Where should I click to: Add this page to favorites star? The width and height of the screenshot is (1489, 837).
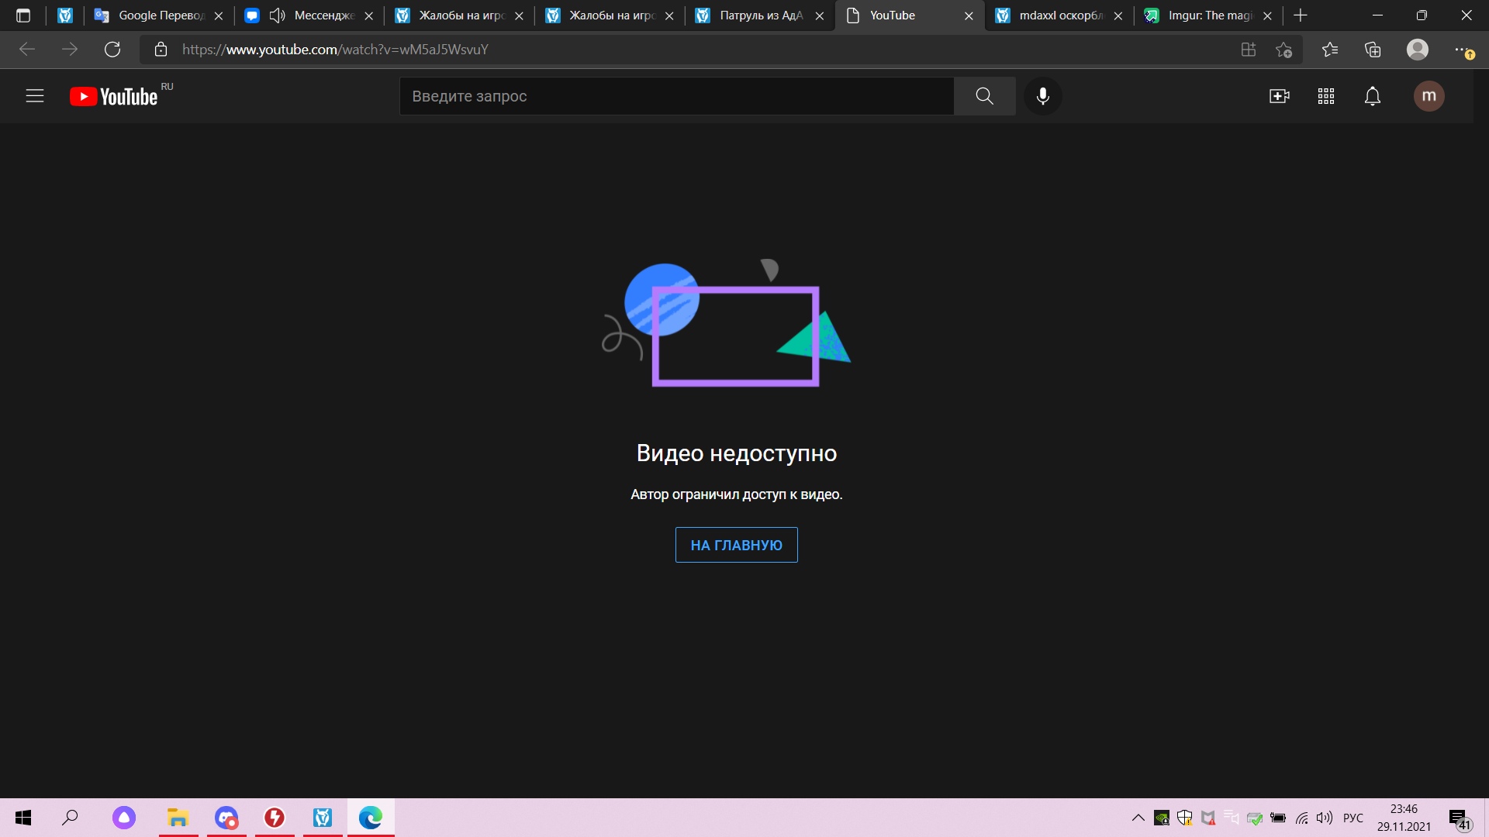(x=1283, y=50)
